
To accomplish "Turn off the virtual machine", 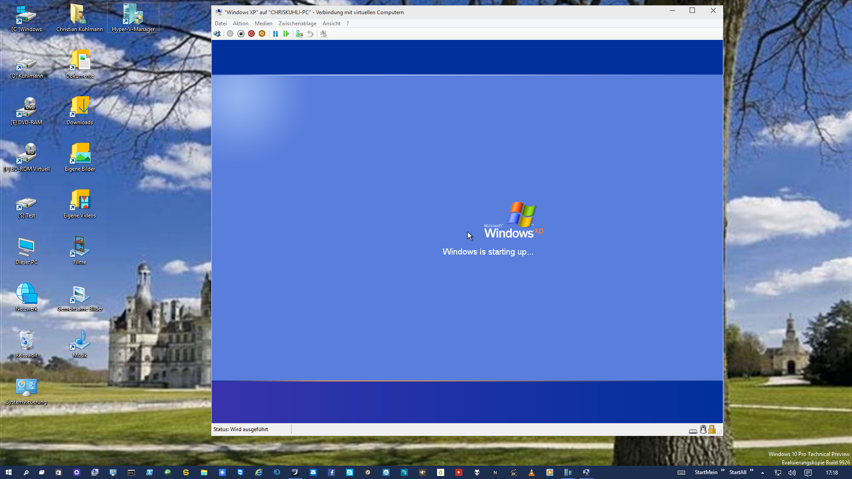I will point(241,34).
